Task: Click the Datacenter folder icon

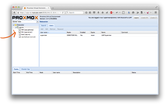Action: coord(16,25)
